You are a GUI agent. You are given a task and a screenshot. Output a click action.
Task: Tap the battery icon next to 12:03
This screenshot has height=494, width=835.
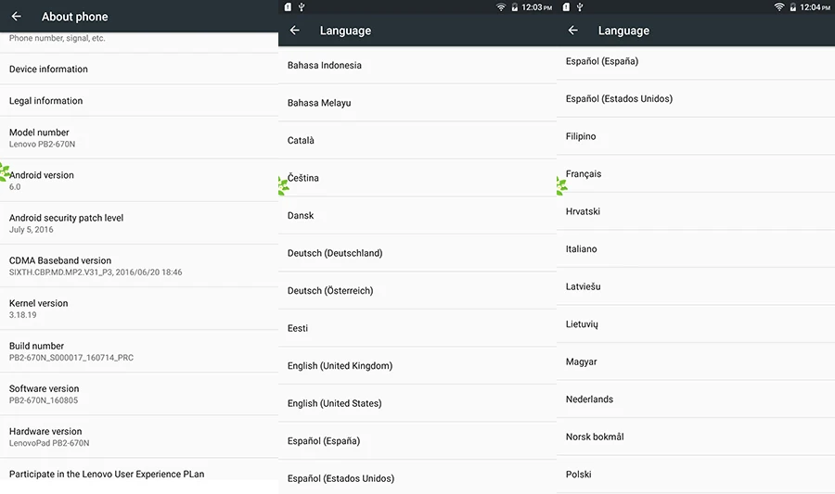514,6
